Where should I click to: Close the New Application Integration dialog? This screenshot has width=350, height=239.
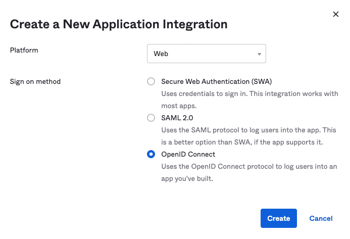click(335, 15)
